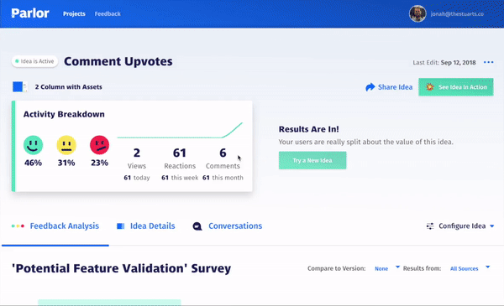Click the '31%' neutral percentage
504x306 pixels.
click(x=66, y=163)
